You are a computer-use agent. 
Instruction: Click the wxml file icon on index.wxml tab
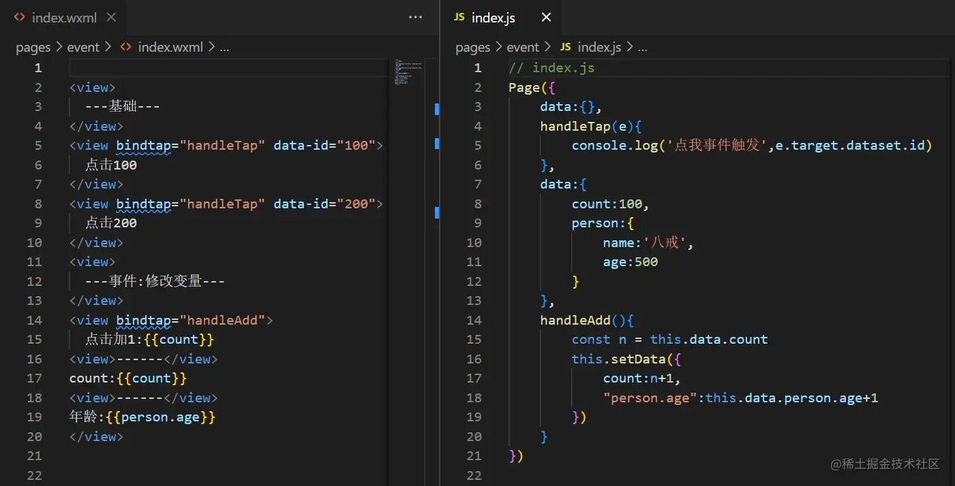tap(20, 18)
